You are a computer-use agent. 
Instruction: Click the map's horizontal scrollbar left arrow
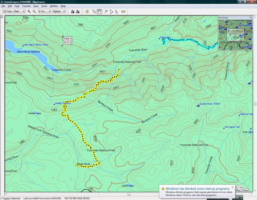click(x=6, y=194)
